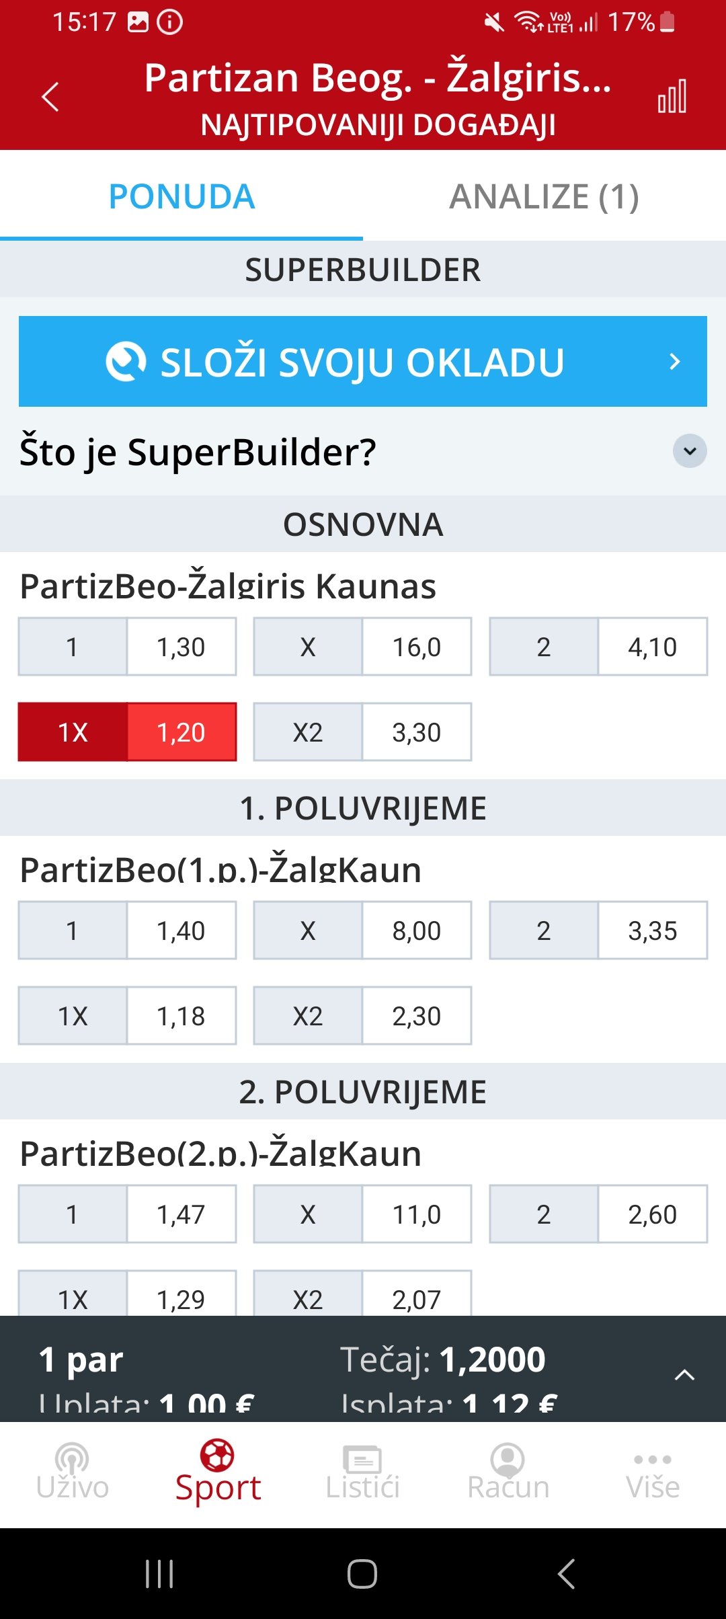Collapse the OSNOVNA section header
Viewport: 726px width, 1619px height.
(363, 524)
